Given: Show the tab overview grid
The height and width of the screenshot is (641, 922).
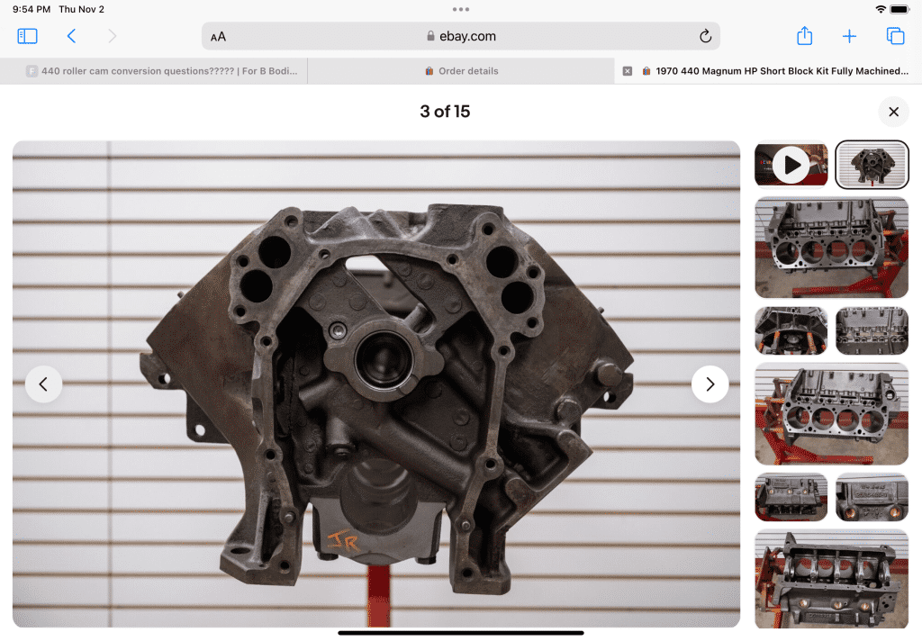Looking at the screenshot, I should click(x=895, y=36).
